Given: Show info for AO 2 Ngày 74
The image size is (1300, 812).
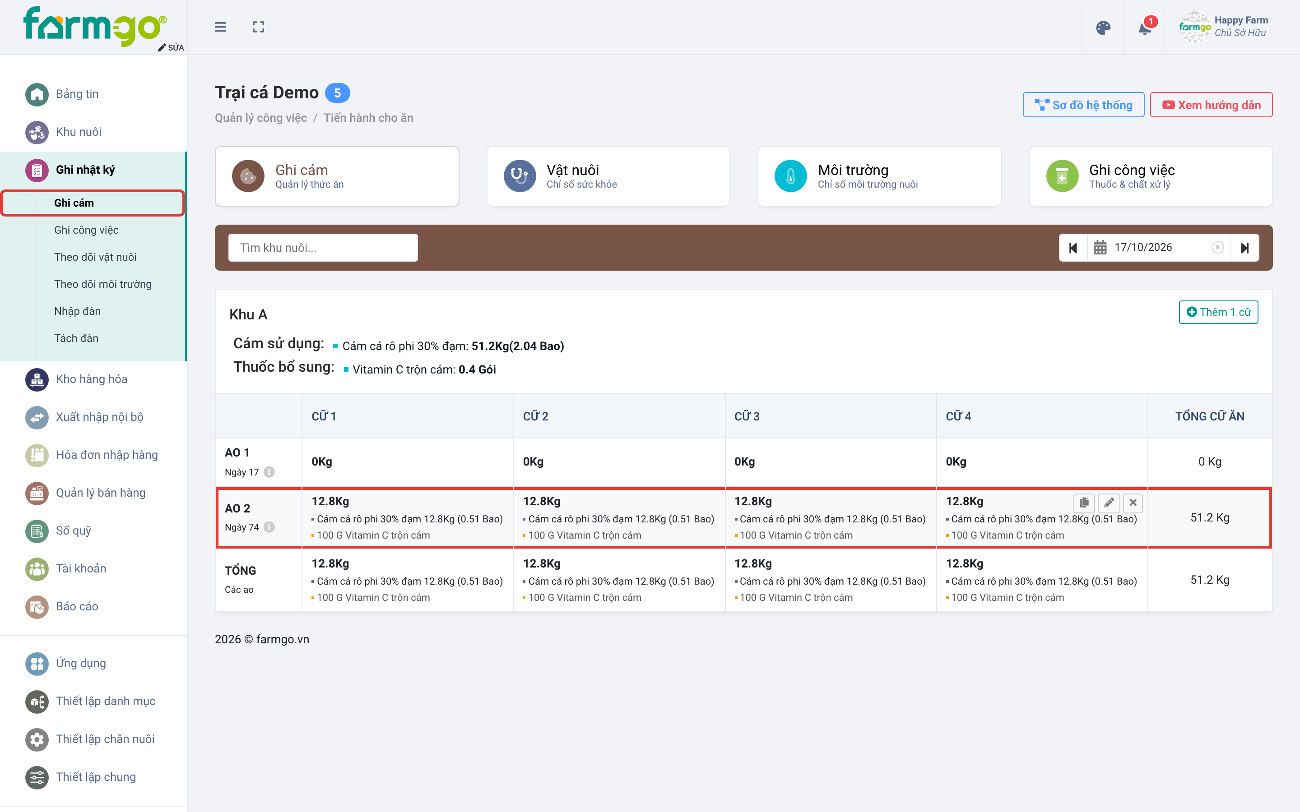Looking at the screenshot, I should point(269,527).
